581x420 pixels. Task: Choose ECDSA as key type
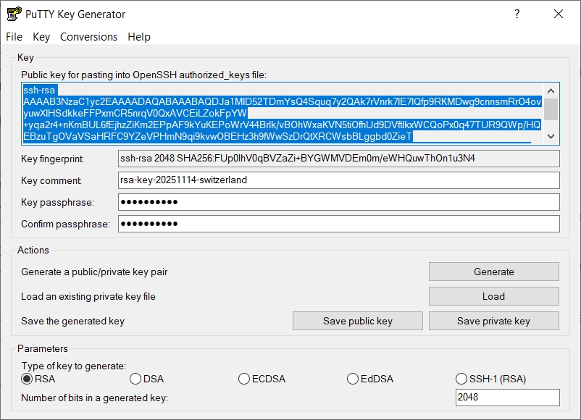244,379
